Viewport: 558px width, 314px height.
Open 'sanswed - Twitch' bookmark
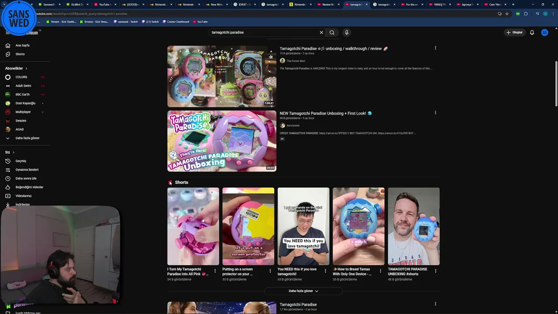point(126,22)
